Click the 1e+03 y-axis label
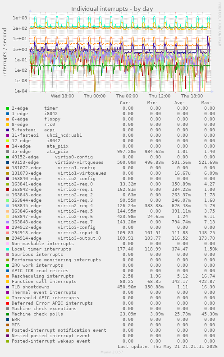This screenshot has height=357, width=224. pyautogui.click(x=20, y=18)
